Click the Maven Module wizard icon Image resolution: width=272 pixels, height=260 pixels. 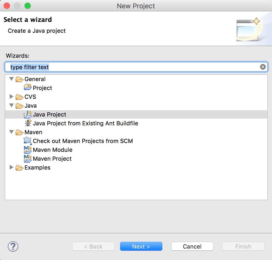(x=28, y=150)
